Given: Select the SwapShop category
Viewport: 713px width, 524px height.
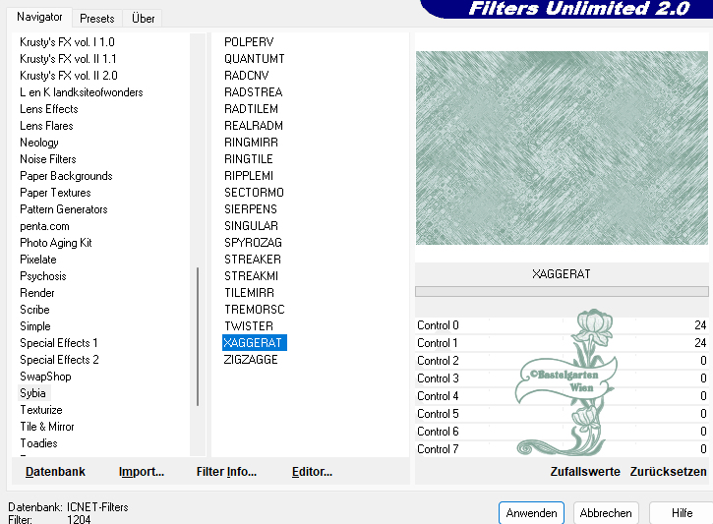Looking at the screenshot, I should [x=45, y=377].
